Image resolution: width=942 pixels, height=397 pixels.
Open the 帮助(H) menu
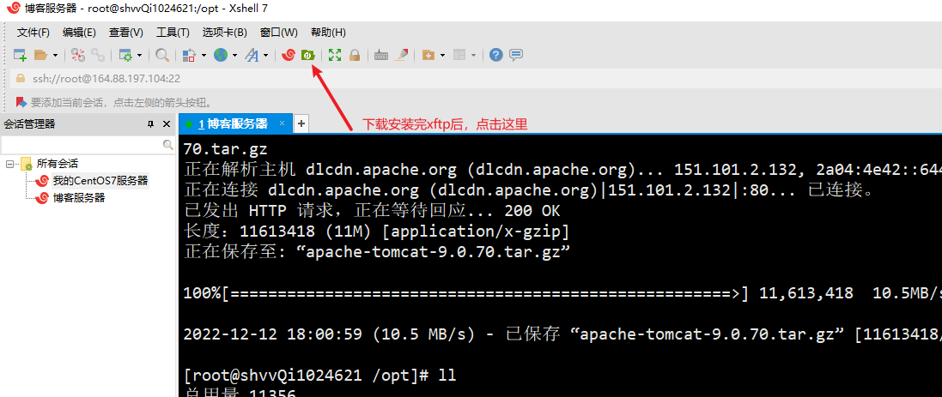[328, 33]
